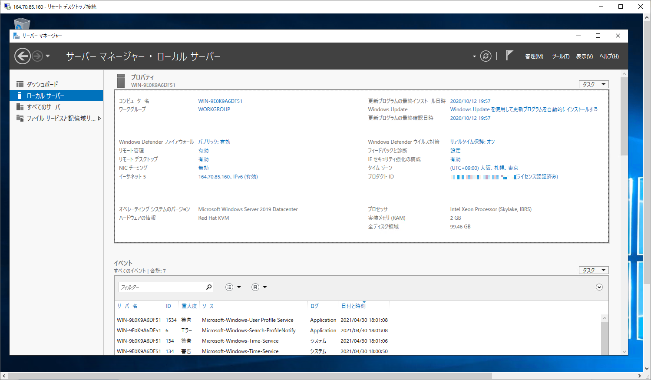
Task: Click the save events query icon
Action: (x=256, y=287)
